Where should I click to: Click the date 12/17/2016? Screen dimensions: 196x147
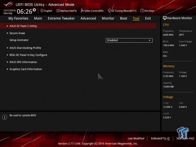[9, 10]
